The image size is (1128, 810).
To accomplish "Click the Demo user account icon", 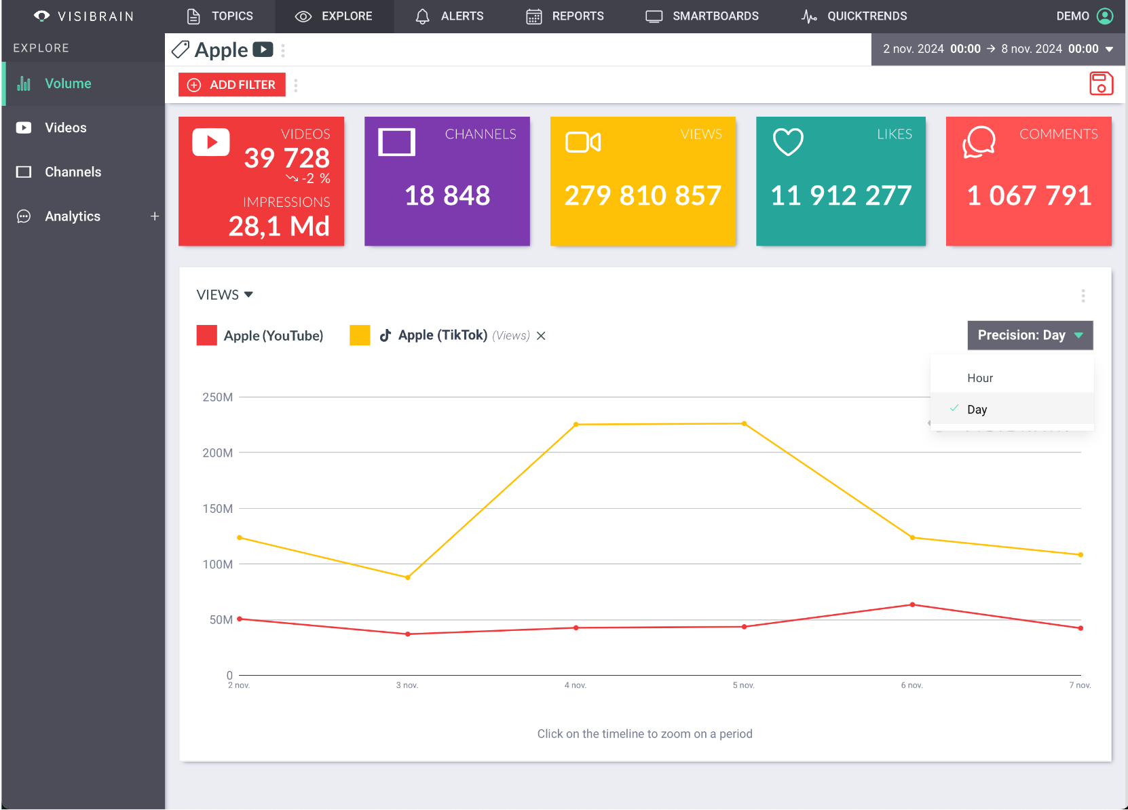I will (x=1105, y=16).
